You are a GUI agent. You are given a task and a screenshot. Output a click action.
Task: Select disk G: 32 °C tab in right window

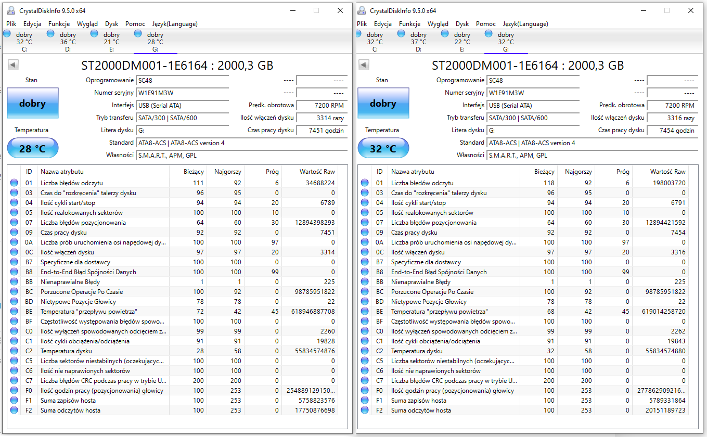coord(506,42)
